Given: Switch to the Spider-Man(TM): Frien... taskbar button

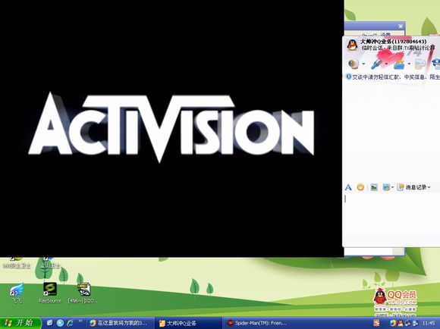Looking at the screenshot, I should coord(256,323).
